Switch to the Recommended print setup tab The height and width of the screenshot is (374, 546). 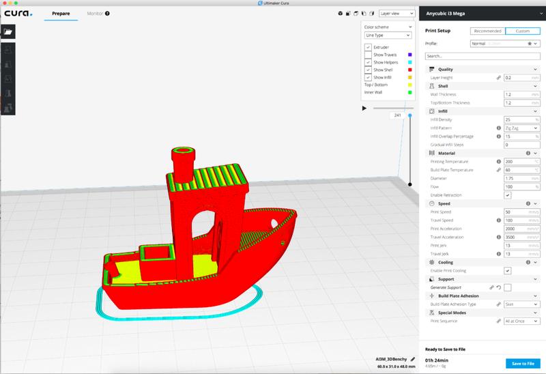point(487,31)
